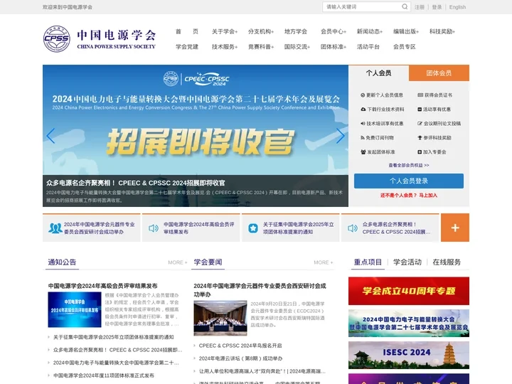Click 注册 link in top bar
Screen dimensions: 512x384
pyautogui.click(x=420, y=7)
